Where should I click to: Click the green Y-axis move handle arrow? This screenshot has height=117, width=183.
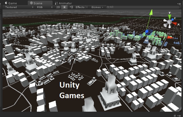pos(151,12)
